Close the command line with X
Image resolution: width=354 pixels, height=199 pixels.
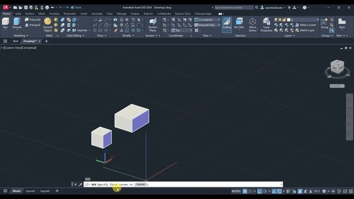click(75, 184)
